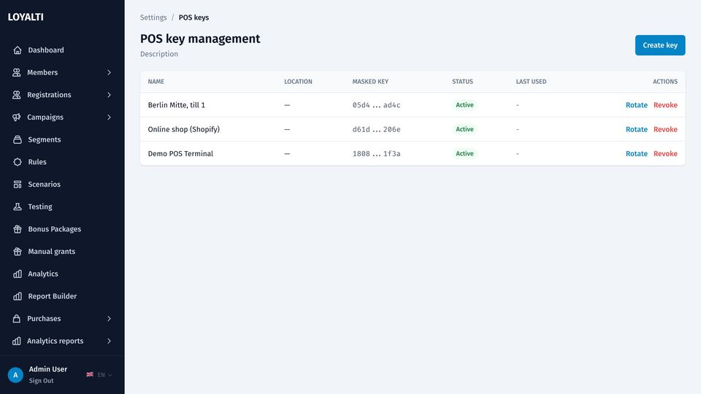Image resolution: width=701 pixels, height=394 pixels.
Task: Click the POS key management heading
Action: (x=200, y=39)
